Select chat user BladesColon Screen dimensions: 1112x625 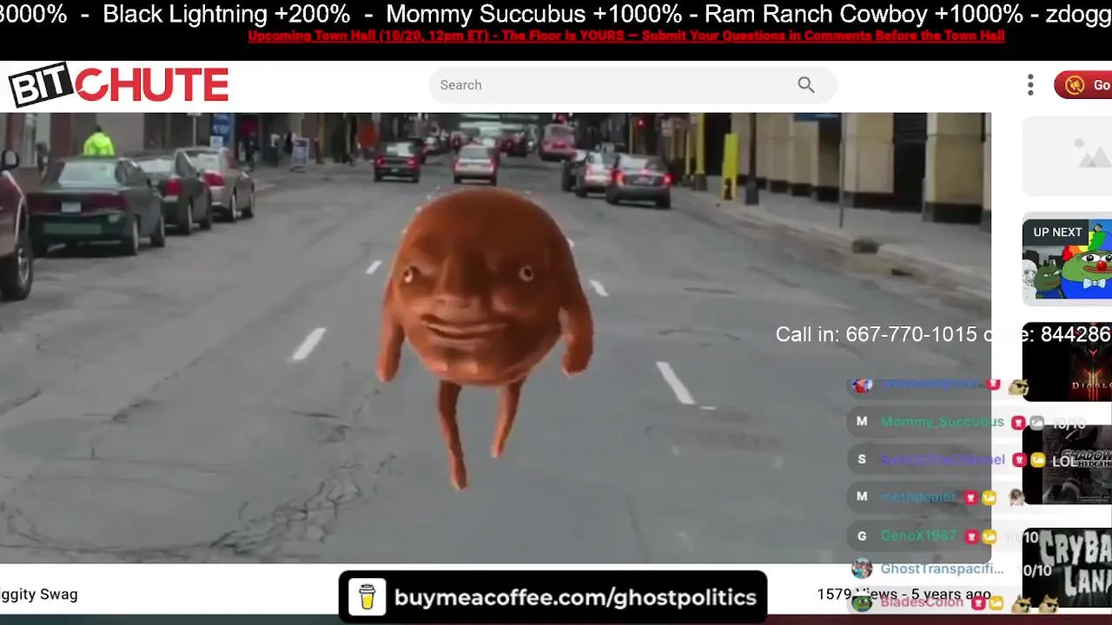[x=922, y=602]
